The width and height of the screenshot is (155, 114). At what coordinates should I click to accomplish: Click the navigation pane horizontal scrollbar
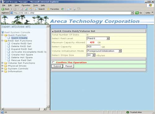coord(22,109)
